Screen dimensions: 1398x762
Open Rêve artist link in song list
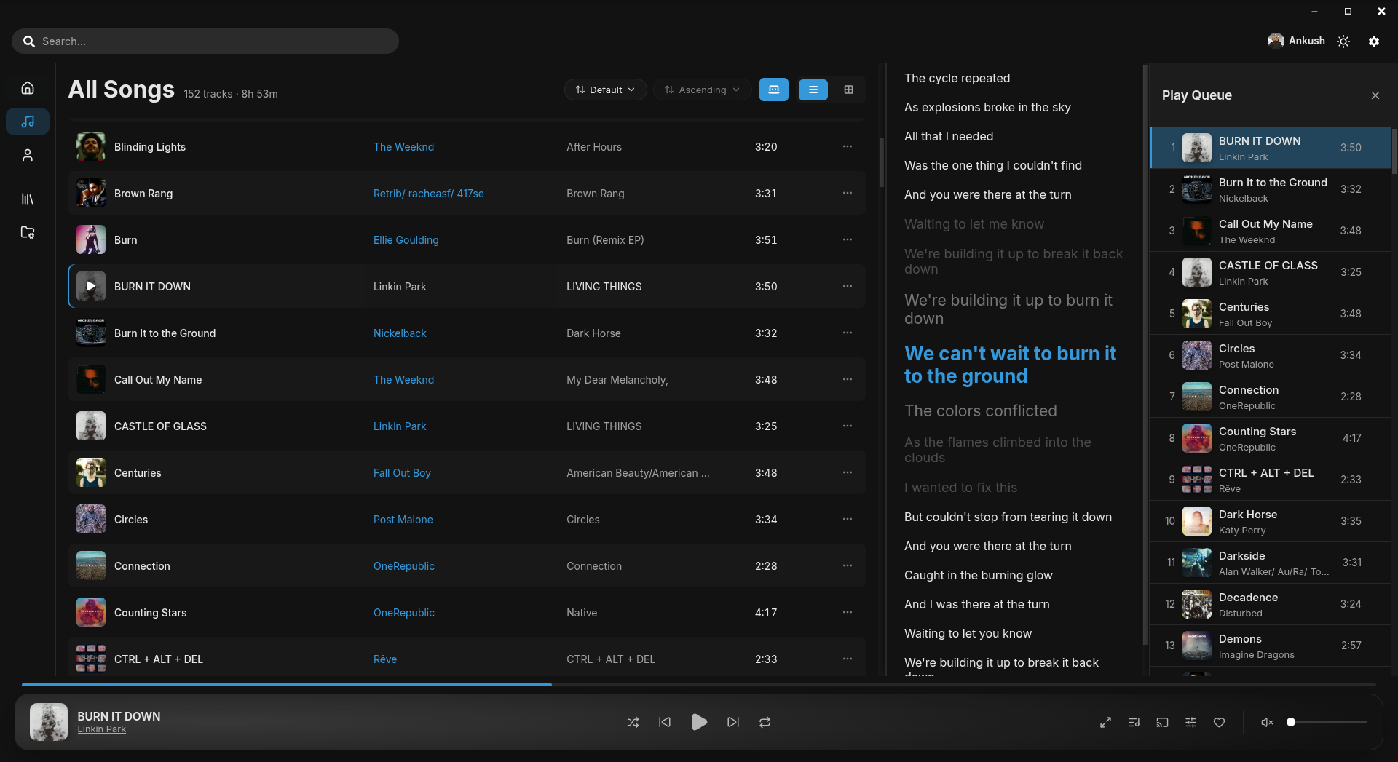coord(385,659)
